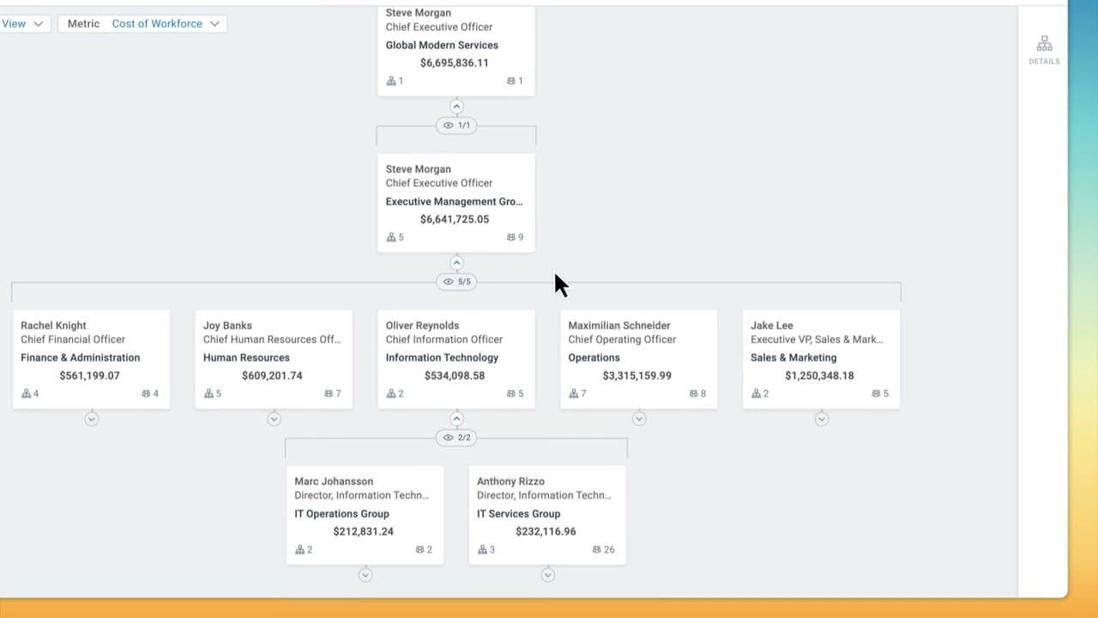The image size is (1098, 618).
Task: Expand reports under Anthony Rizzo card
Action: point(548,575)
